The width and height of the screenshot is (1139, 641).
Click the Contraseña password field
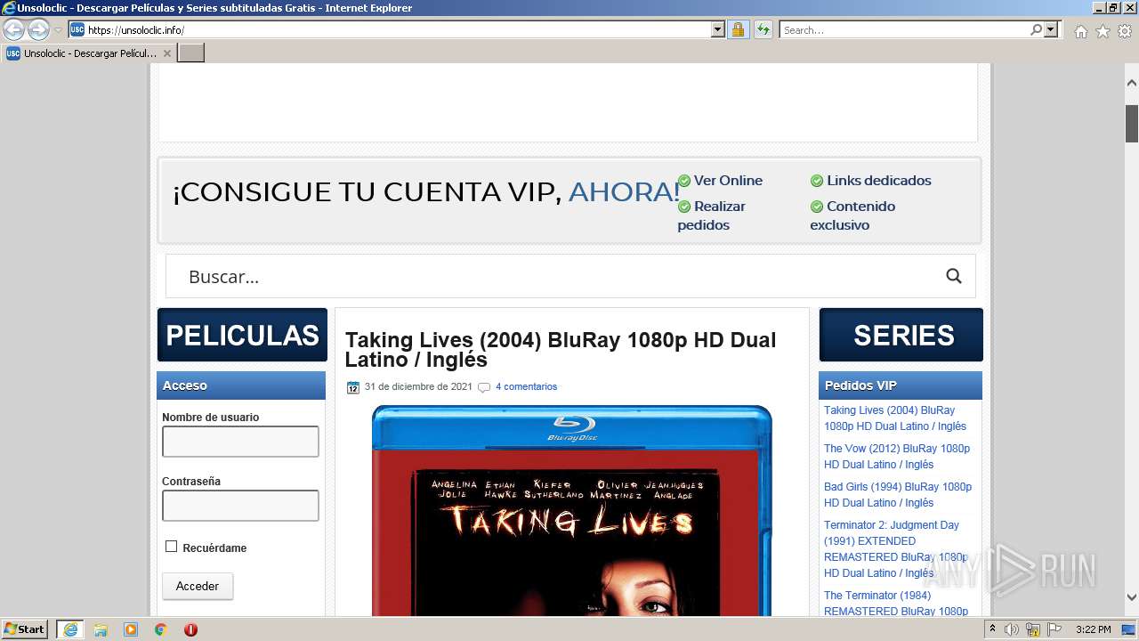tap(240, 506)
